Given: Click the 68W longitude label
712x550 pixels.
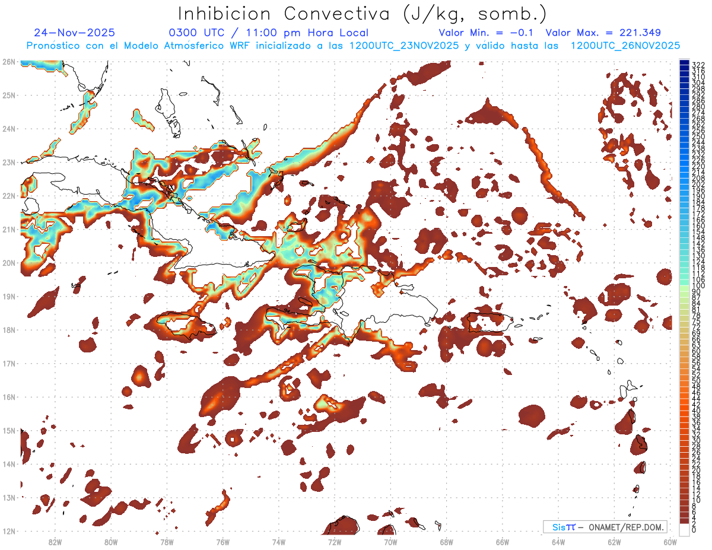Looking at the screenshot, I should (447, 542).
